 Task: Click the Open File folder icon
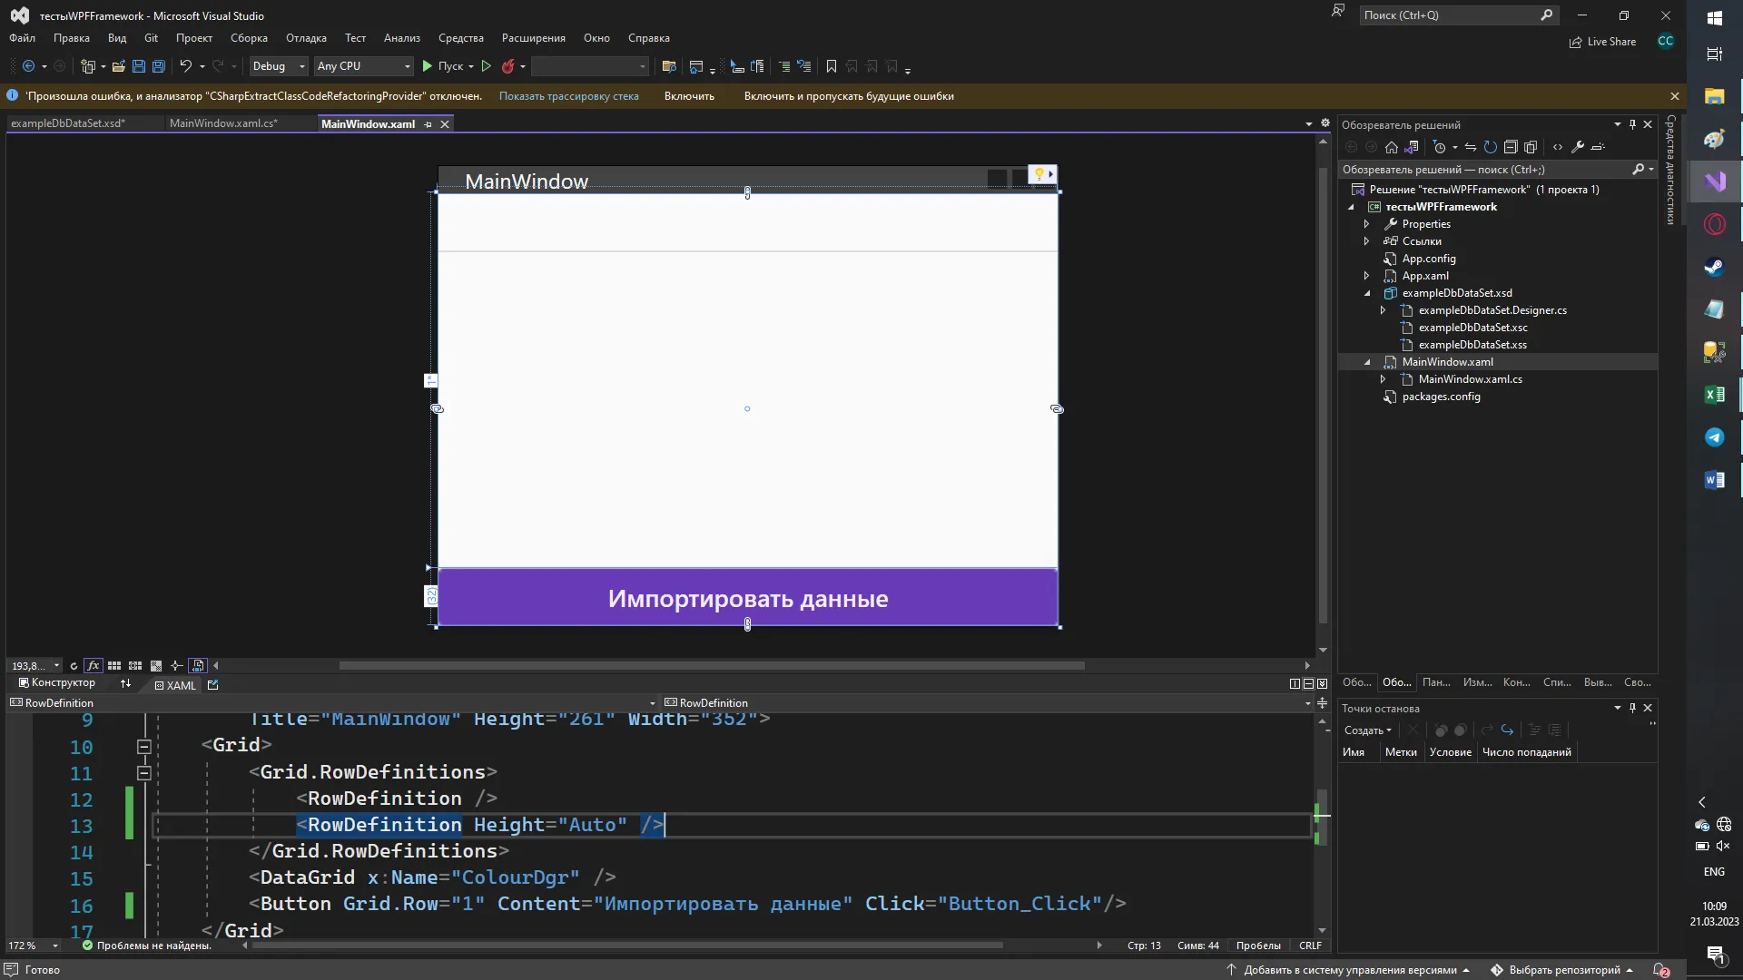[x=118, y=66]
